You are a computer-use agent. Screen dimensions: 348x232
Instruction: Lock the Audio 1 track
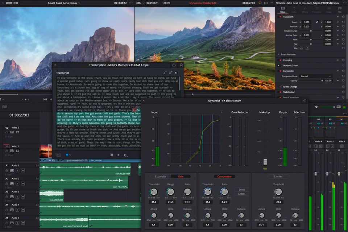(7, 170)
